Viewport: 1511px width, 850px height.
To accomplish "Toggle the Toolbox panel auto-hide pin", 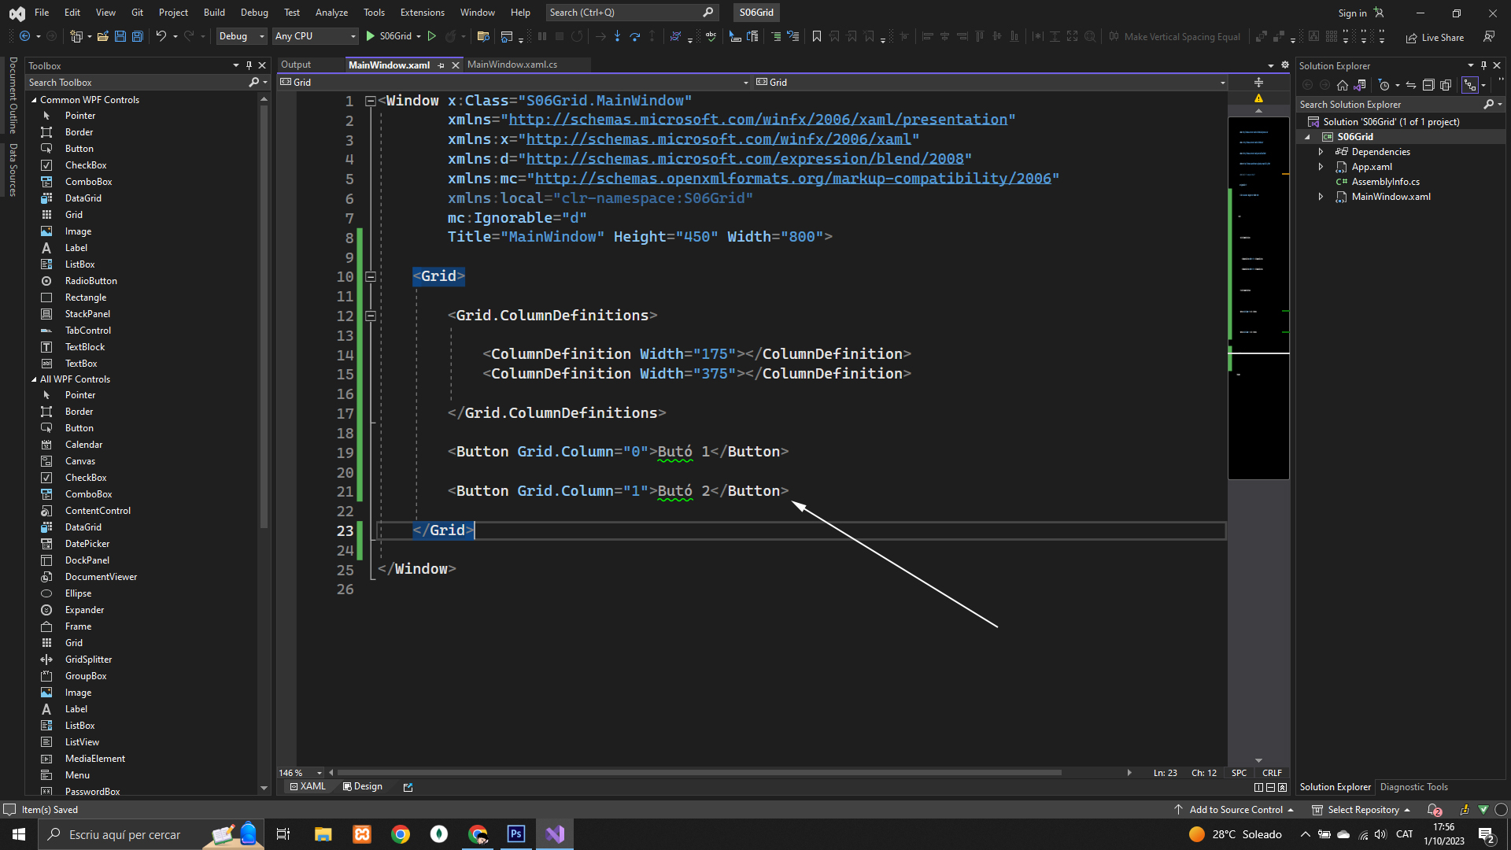I will pyautogui.click(x=249, y=65).
